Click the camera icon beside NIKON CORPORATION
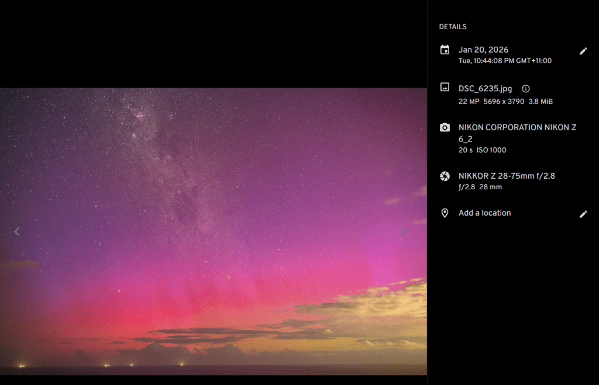 tap(445, 127)
